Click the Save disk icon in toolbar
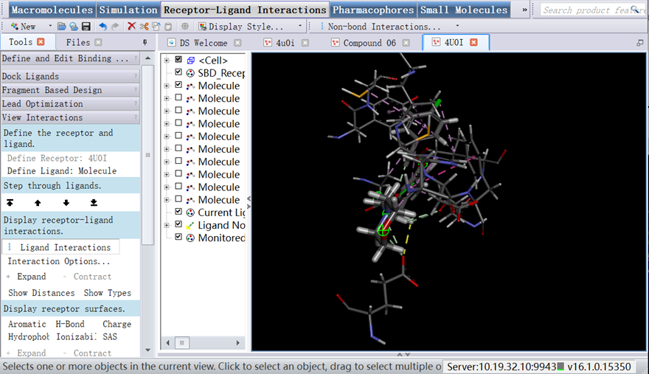Screen dimensions: 649x374 (86, 27)
